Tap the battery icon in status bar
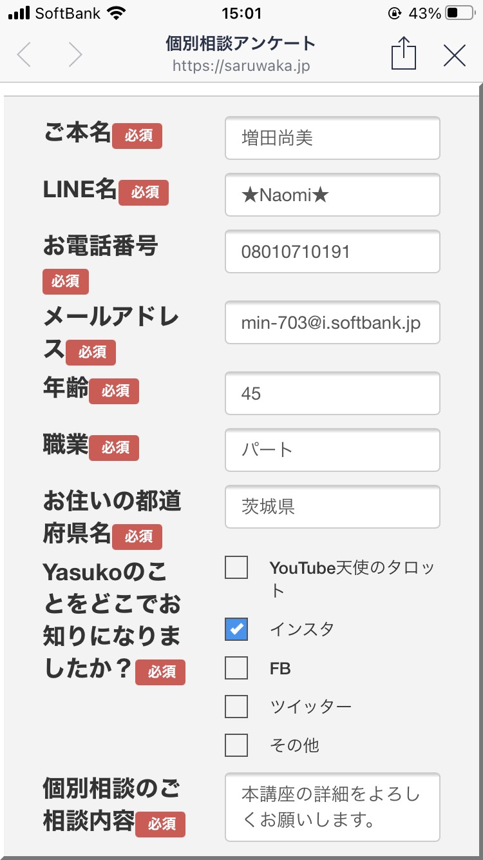The image size is (483, 860). coord(460,13)
